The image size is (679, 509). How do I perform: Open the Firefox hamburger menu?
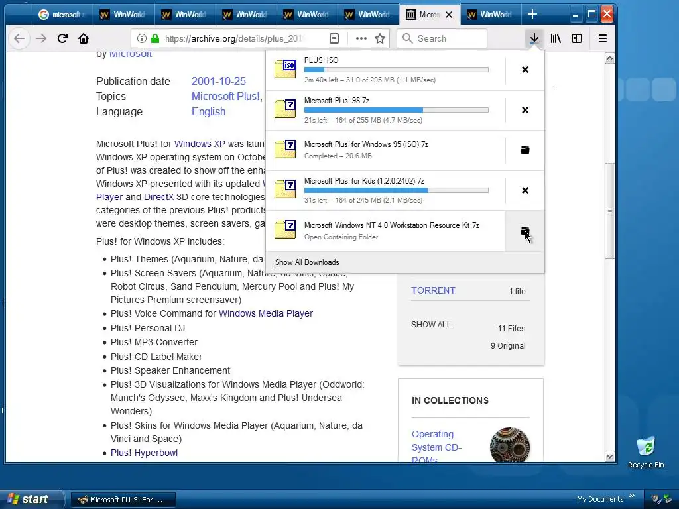click(602, 38)
